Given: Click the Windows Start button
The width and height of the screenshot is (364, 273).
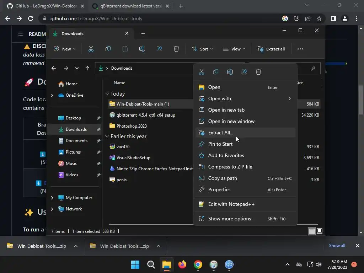Looking at the screenshot, I should pos(135,264).
